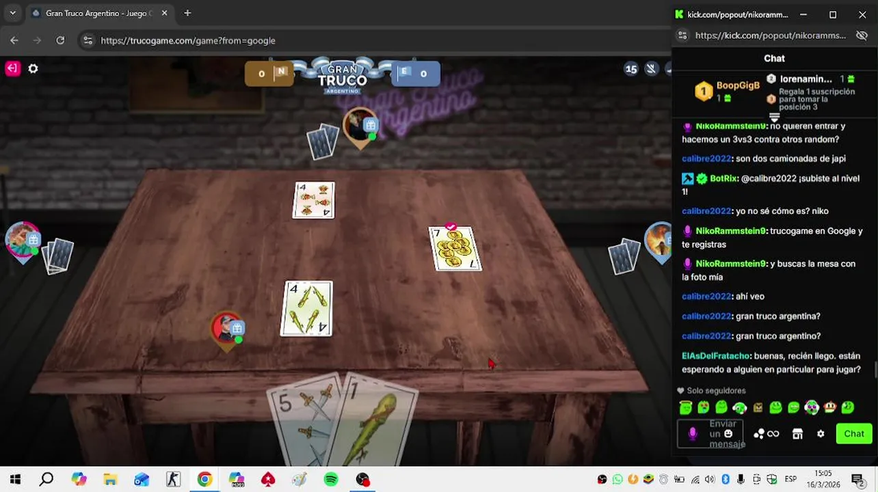This screenshot has height=492, width=878.
Task: Open the game settings gear
Action: (x=33, y=68)
